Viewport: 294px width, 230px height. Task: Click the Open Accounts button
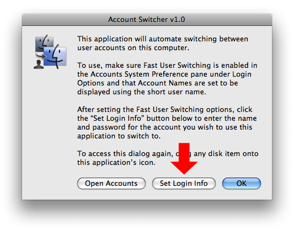tap(111, 183)
